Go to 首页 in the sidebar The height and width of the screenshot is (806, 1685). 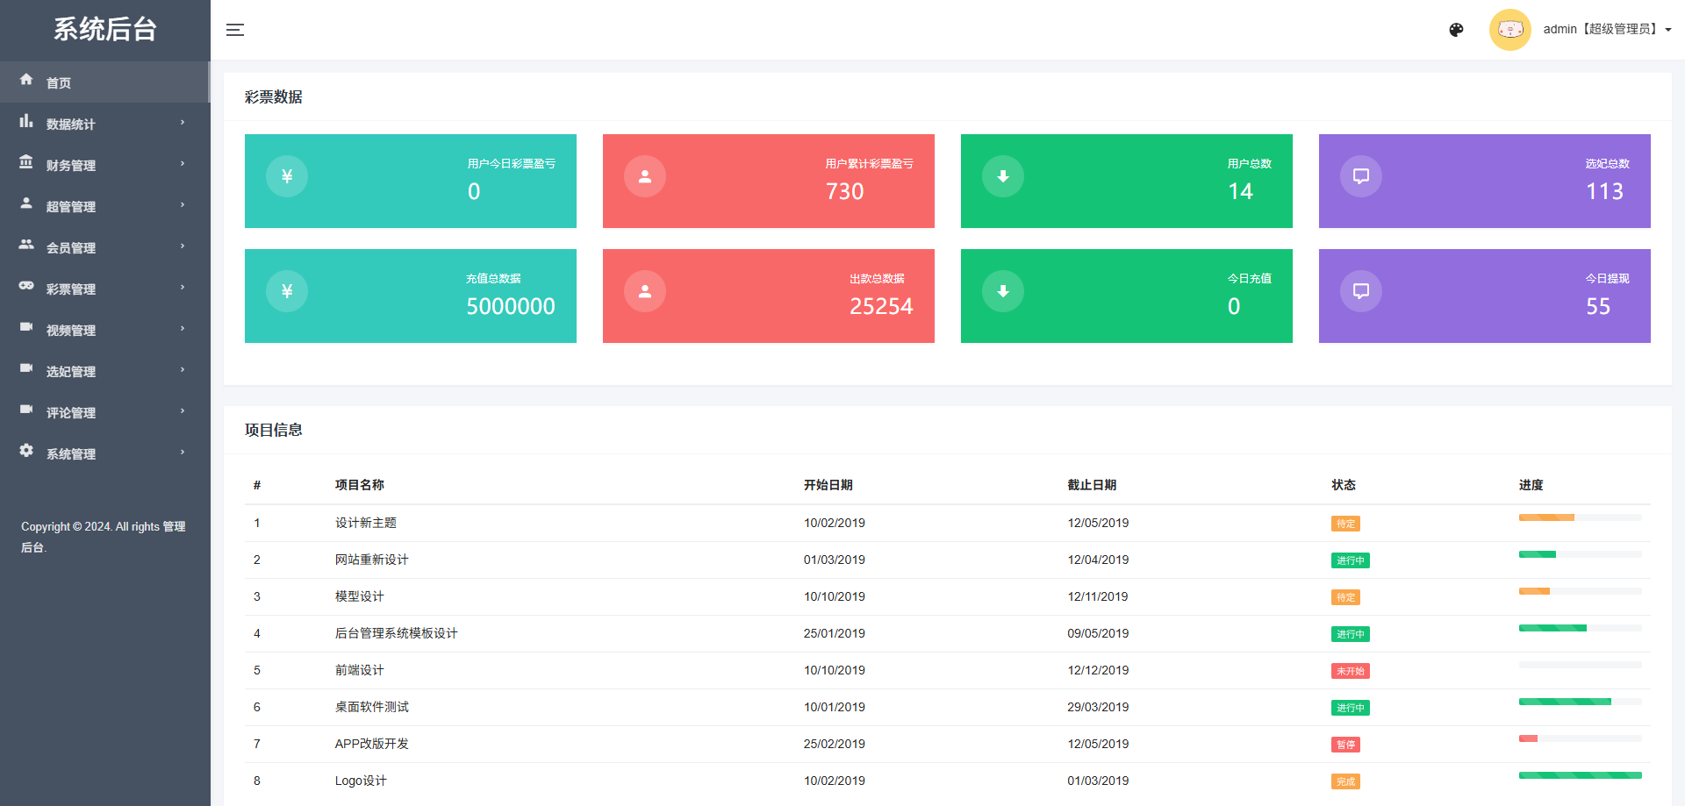(x=59, y=82)
